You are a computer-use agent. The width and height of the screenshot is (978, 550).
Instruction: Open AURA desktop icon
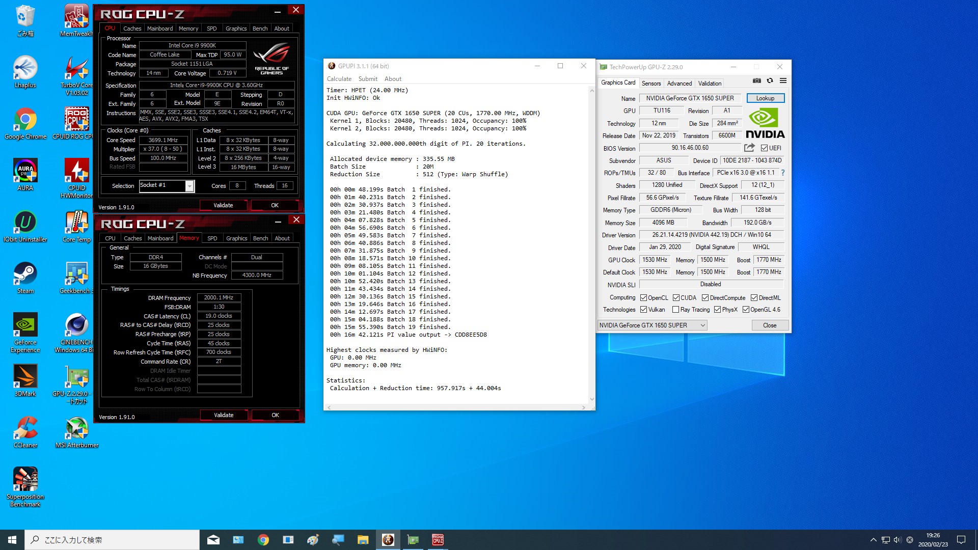(x=25, y=175)
